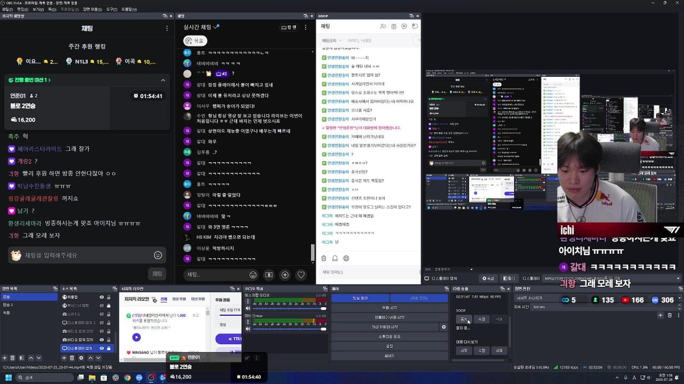Screen dimensions: 684x384
Task: Move the selected scene up
Action: pos(30,358)
